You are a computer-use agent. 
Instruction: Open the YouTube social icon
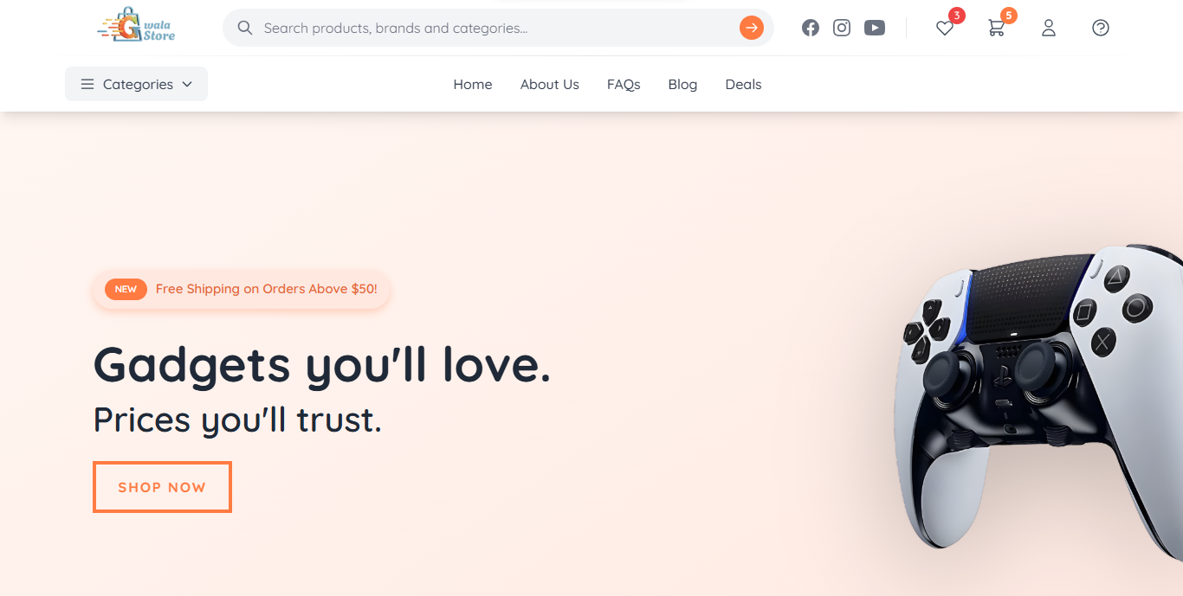tap(875, 28)
